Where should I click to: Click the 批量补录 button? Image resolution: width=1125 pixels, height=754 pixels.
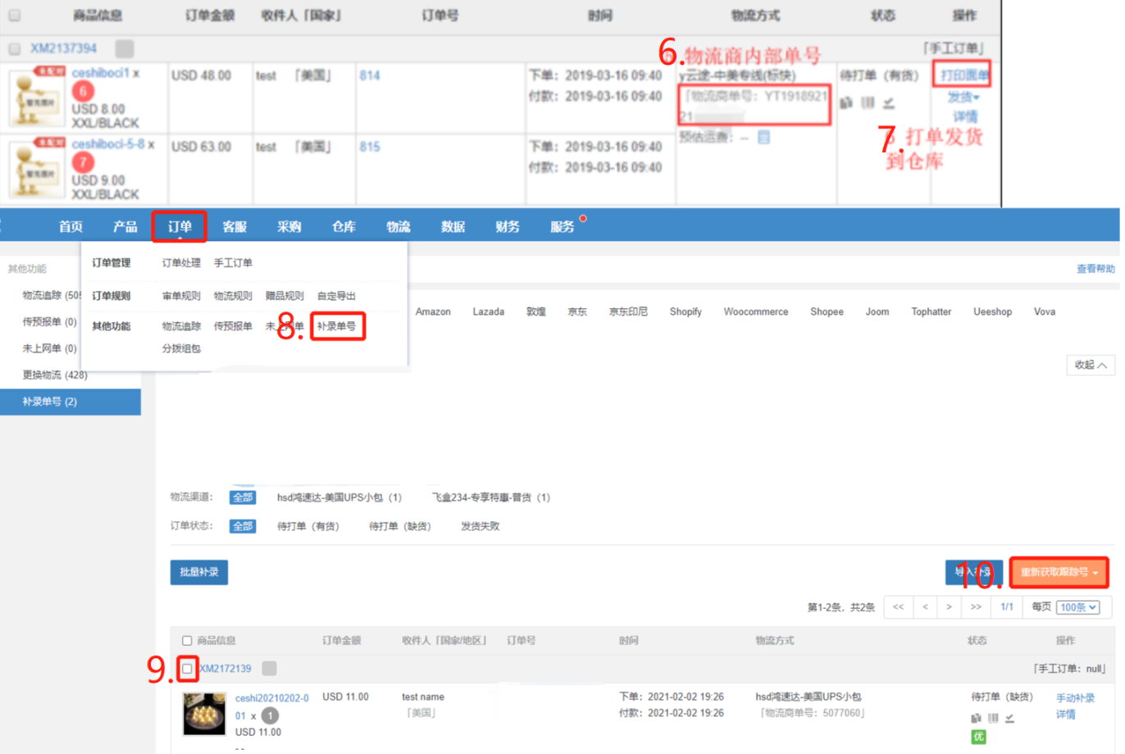(x=199, y=572)
